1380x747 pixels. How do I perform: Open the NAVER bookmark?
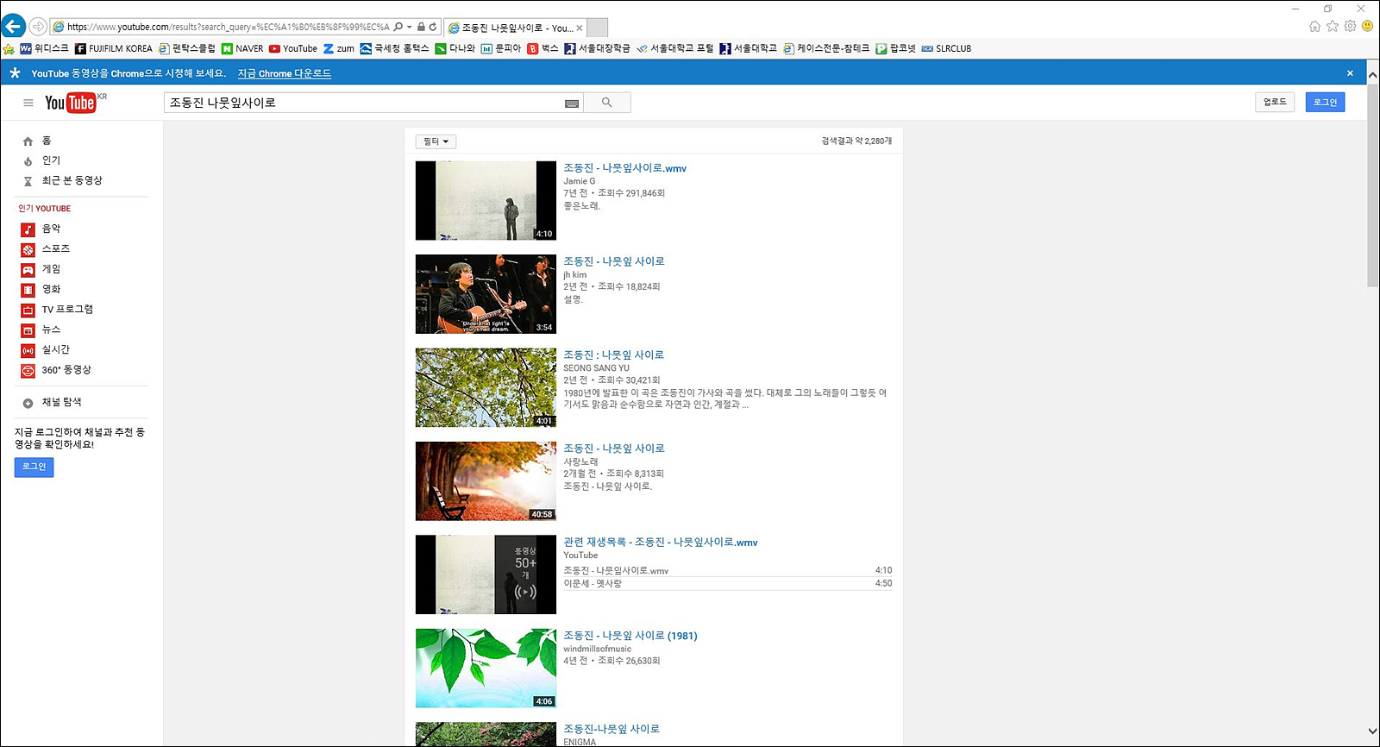(x=242, y=48)
